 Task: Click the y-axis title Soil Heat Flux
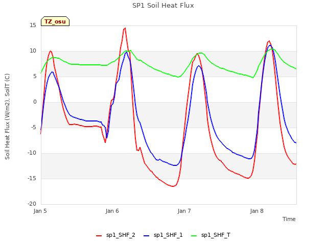7,116
